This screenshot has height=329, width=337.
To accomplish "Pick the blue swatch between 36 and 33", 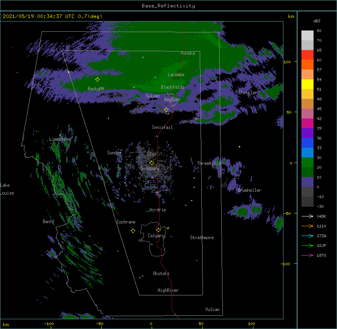I will 307,143.
